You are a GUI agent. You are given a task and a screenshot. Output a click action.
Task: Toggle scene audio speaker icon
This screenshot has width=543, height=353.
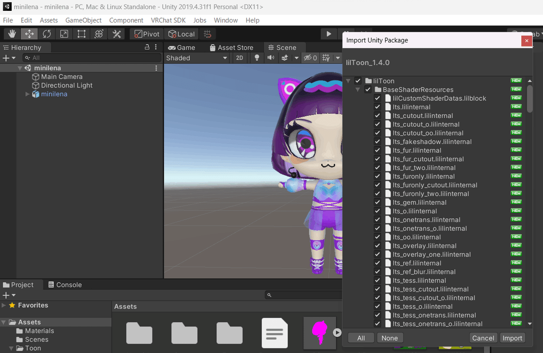click(271, 58)
